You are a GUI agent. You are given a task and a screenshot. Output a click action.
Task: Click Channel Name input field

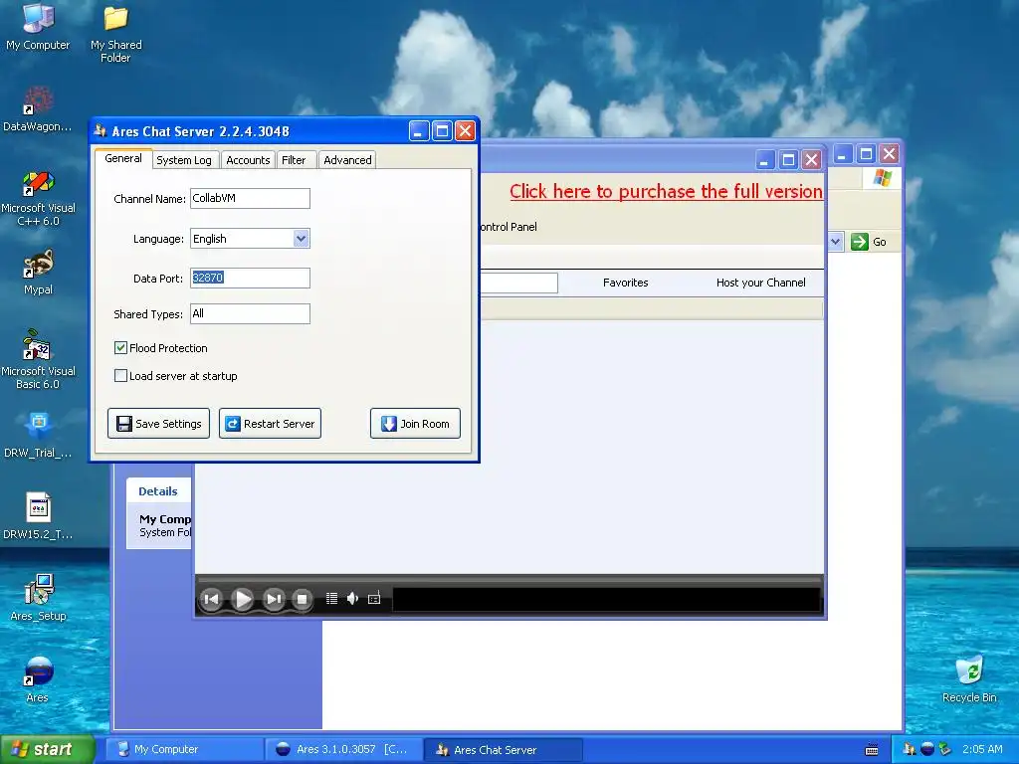pyautogui.click(x=250, y=198)
